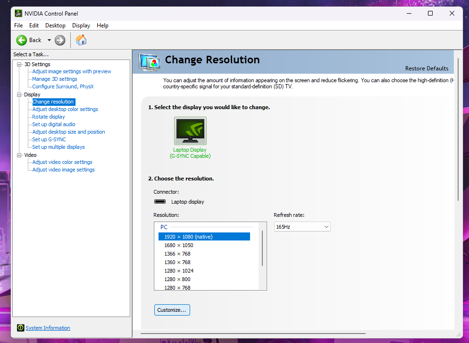Open the Back history dropdown arrow

49,40
